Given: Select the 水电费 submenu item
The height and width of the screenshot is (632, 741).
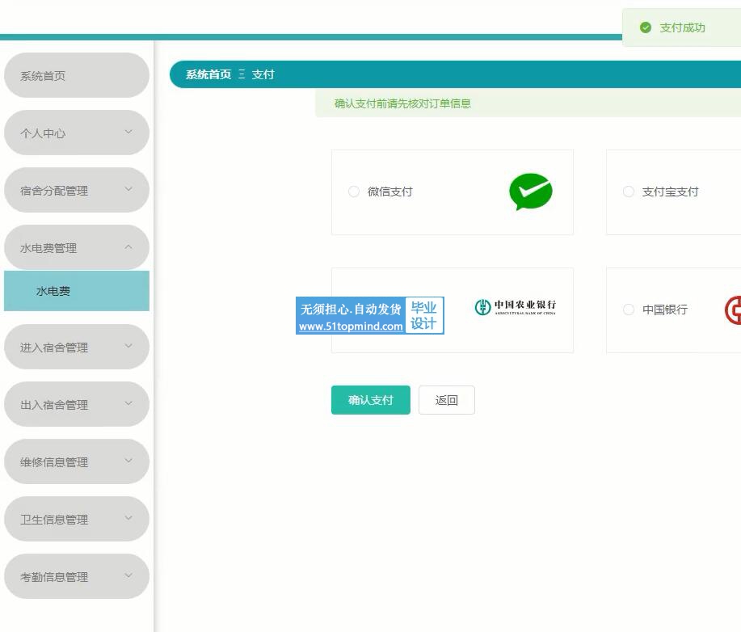Looking at the screenshot, I should pyautogui.click(x=77, y=291).
